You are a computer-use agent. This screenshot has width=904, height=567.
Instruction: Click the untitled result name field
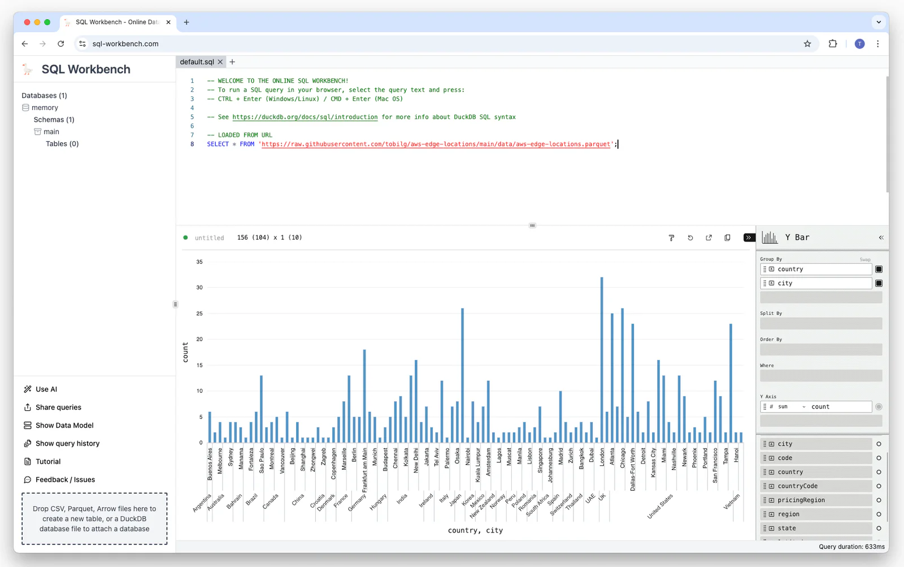[209, 238]
